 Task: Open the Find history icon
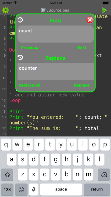20,20
